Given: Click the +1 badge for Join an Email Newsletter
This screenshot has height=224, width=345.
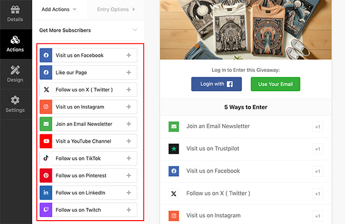Looking at the screenshot, I should point(318,126).
